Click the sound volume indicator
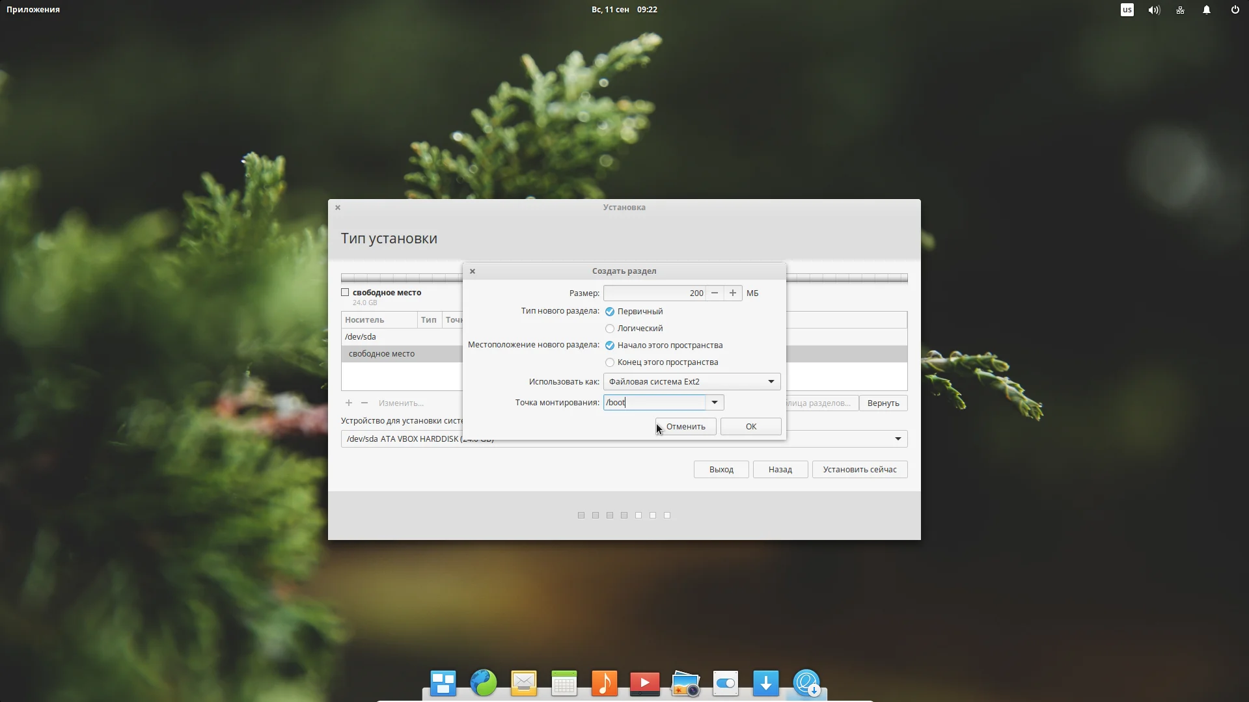This screenshot has height=702, width=1249. tap(1154, 10)
